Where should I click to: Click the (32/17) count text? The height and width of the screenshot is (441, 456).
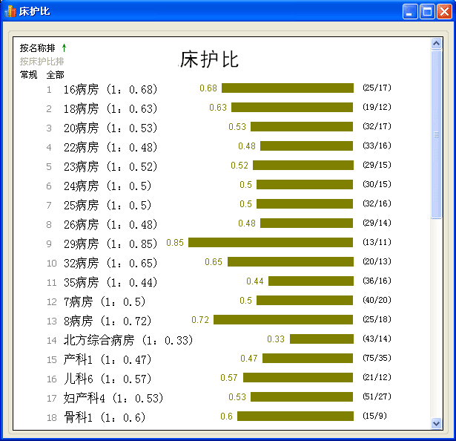pyautogui.click(x=377, y=126)
